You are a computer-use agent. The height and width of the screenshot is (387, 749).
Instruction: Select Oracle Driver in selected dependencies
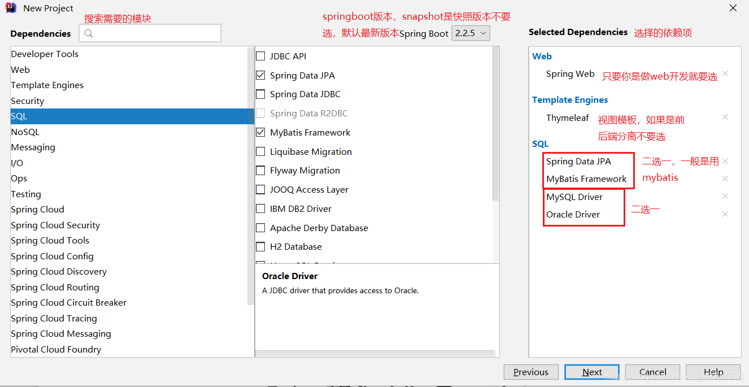click(x=573, y=214)
